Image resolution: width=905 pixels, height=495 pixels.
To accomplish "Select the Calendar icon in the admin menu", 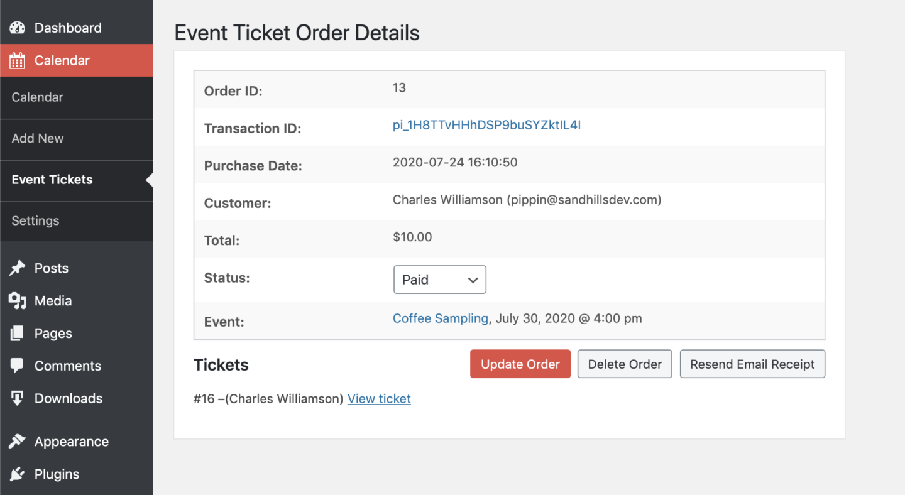I will (18, 60).
